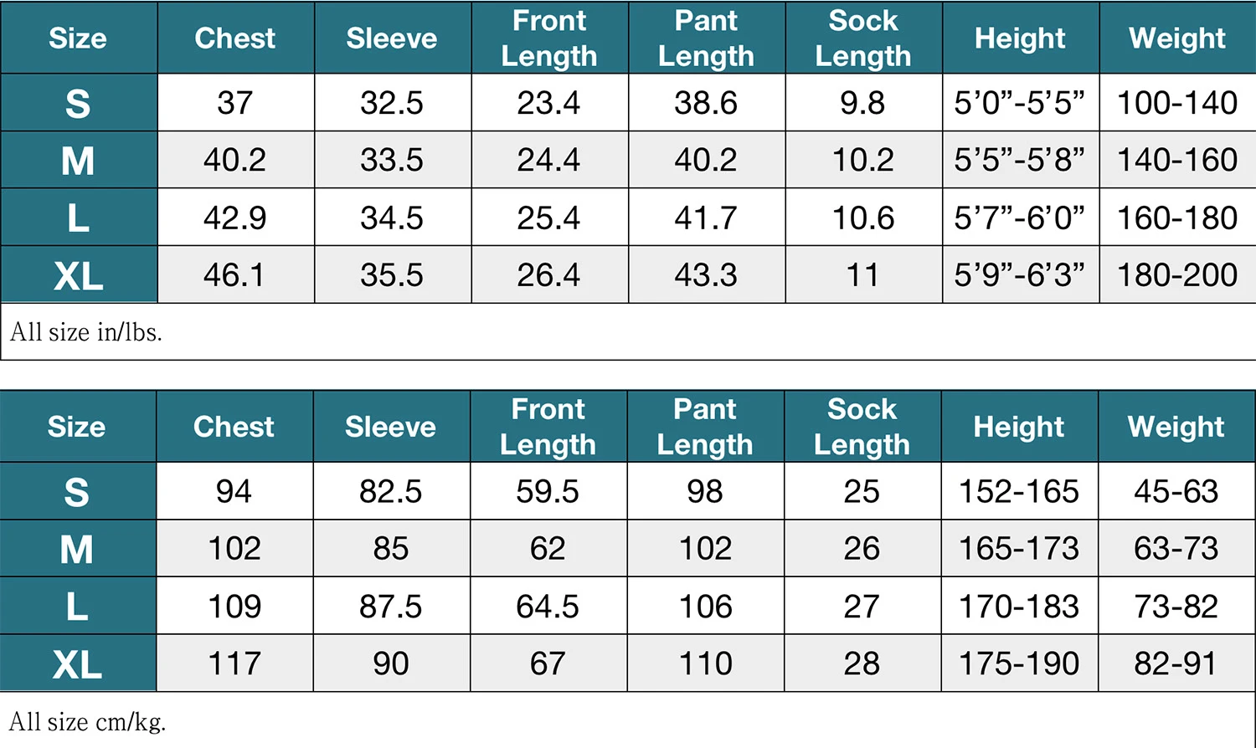Select the Sock Length header in inches table
Viewport: 1256px width, 748px height.
point(863,38)
